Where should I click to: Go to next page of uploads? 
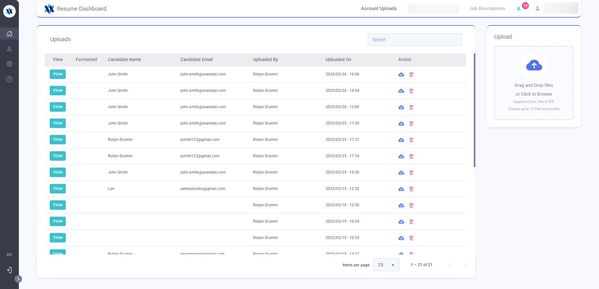465,265
